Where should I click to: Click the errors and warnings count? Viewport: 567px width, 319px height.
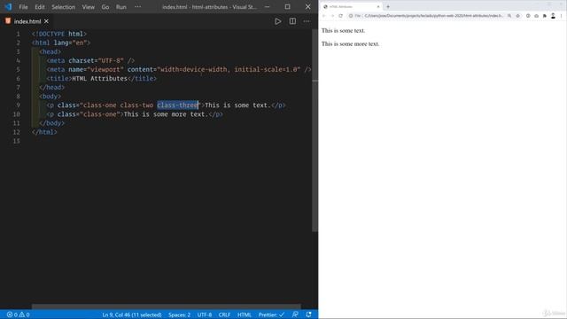18,315
